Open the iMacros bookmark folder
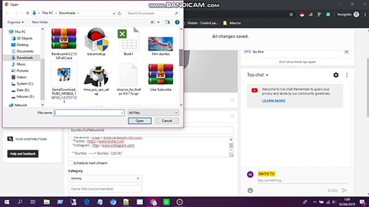Viewport: 369px width, 207px height. pyautogui.click(x=232, y=23)
